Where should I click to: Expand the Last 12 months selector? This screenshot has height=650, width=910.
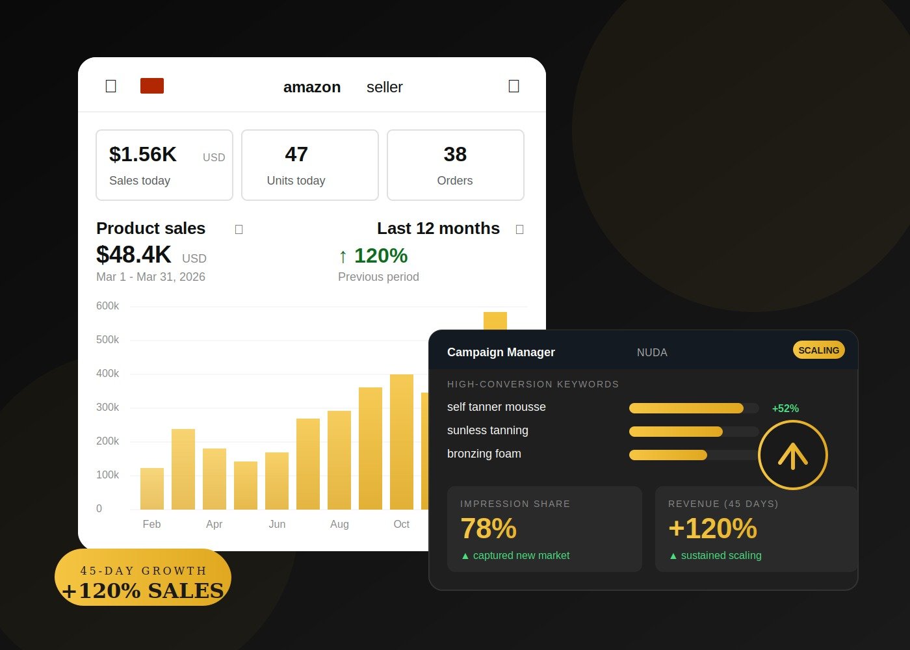click(519, 229)
